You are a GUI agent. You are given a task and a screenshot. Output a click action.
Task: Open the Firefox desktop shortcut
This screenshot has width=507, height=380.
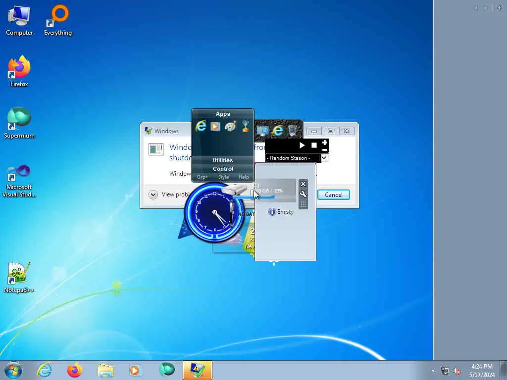(x=19, y=71)
